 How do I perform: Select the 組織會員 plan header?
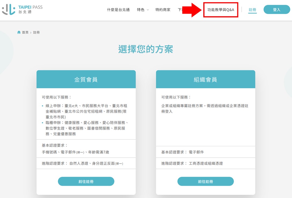tap(205, 79)
